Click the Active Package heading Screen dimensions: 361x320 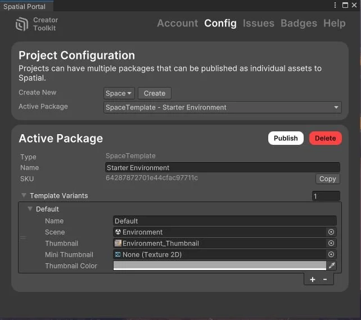point(61,139)
